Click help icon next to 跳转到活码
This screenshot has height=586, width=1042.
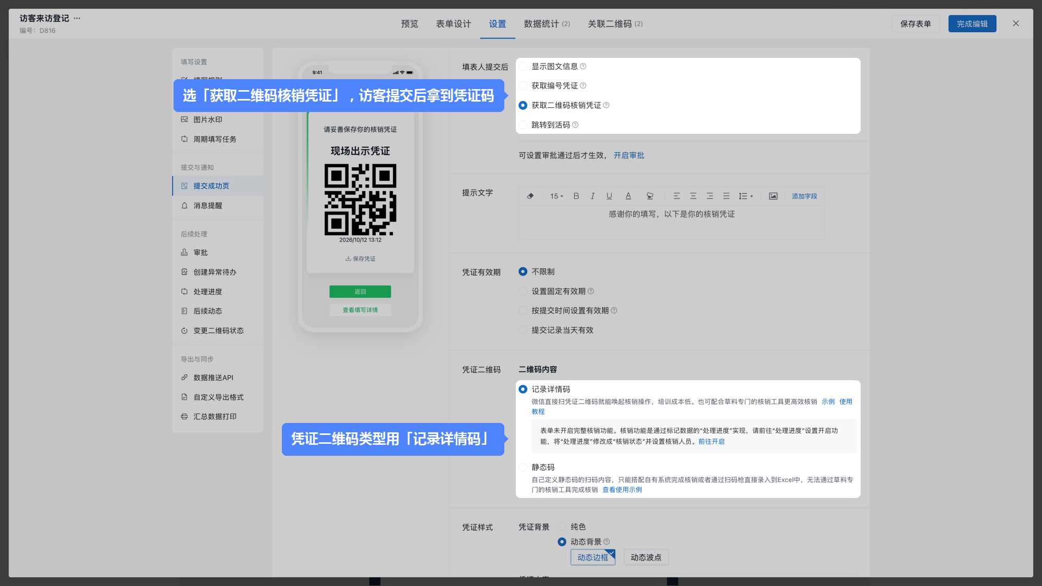coord(575,125)
